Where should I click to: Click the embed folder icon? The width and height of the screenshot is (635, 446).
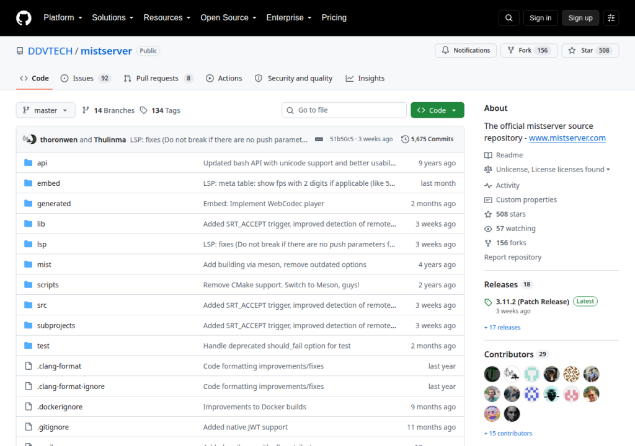[28, 183]
